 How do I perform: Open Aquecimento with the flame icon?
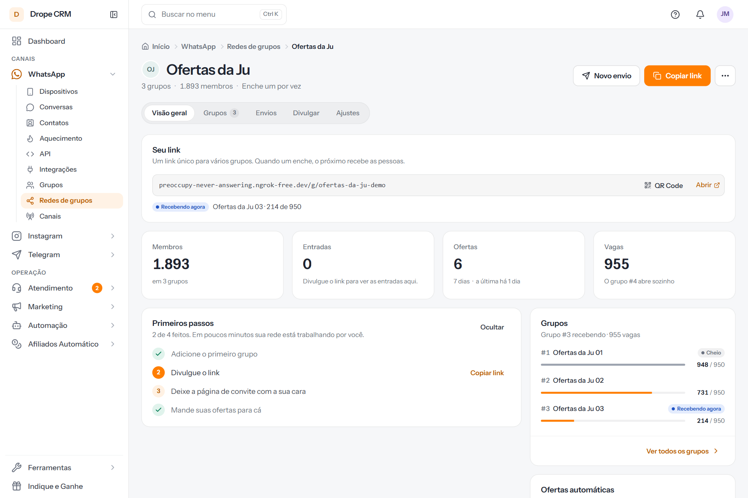click(72, 138)
